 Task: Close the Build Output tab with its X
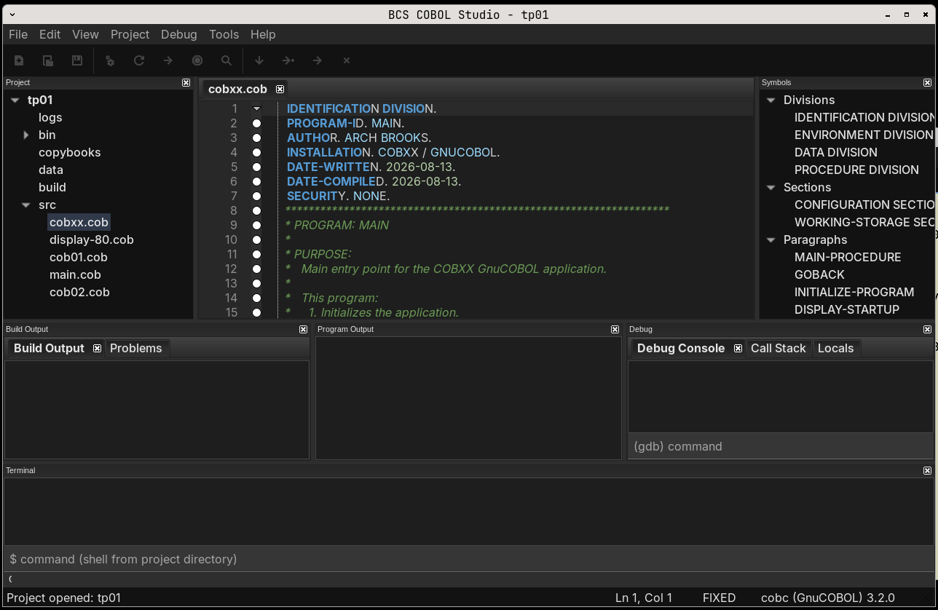[x=97, y=349]
